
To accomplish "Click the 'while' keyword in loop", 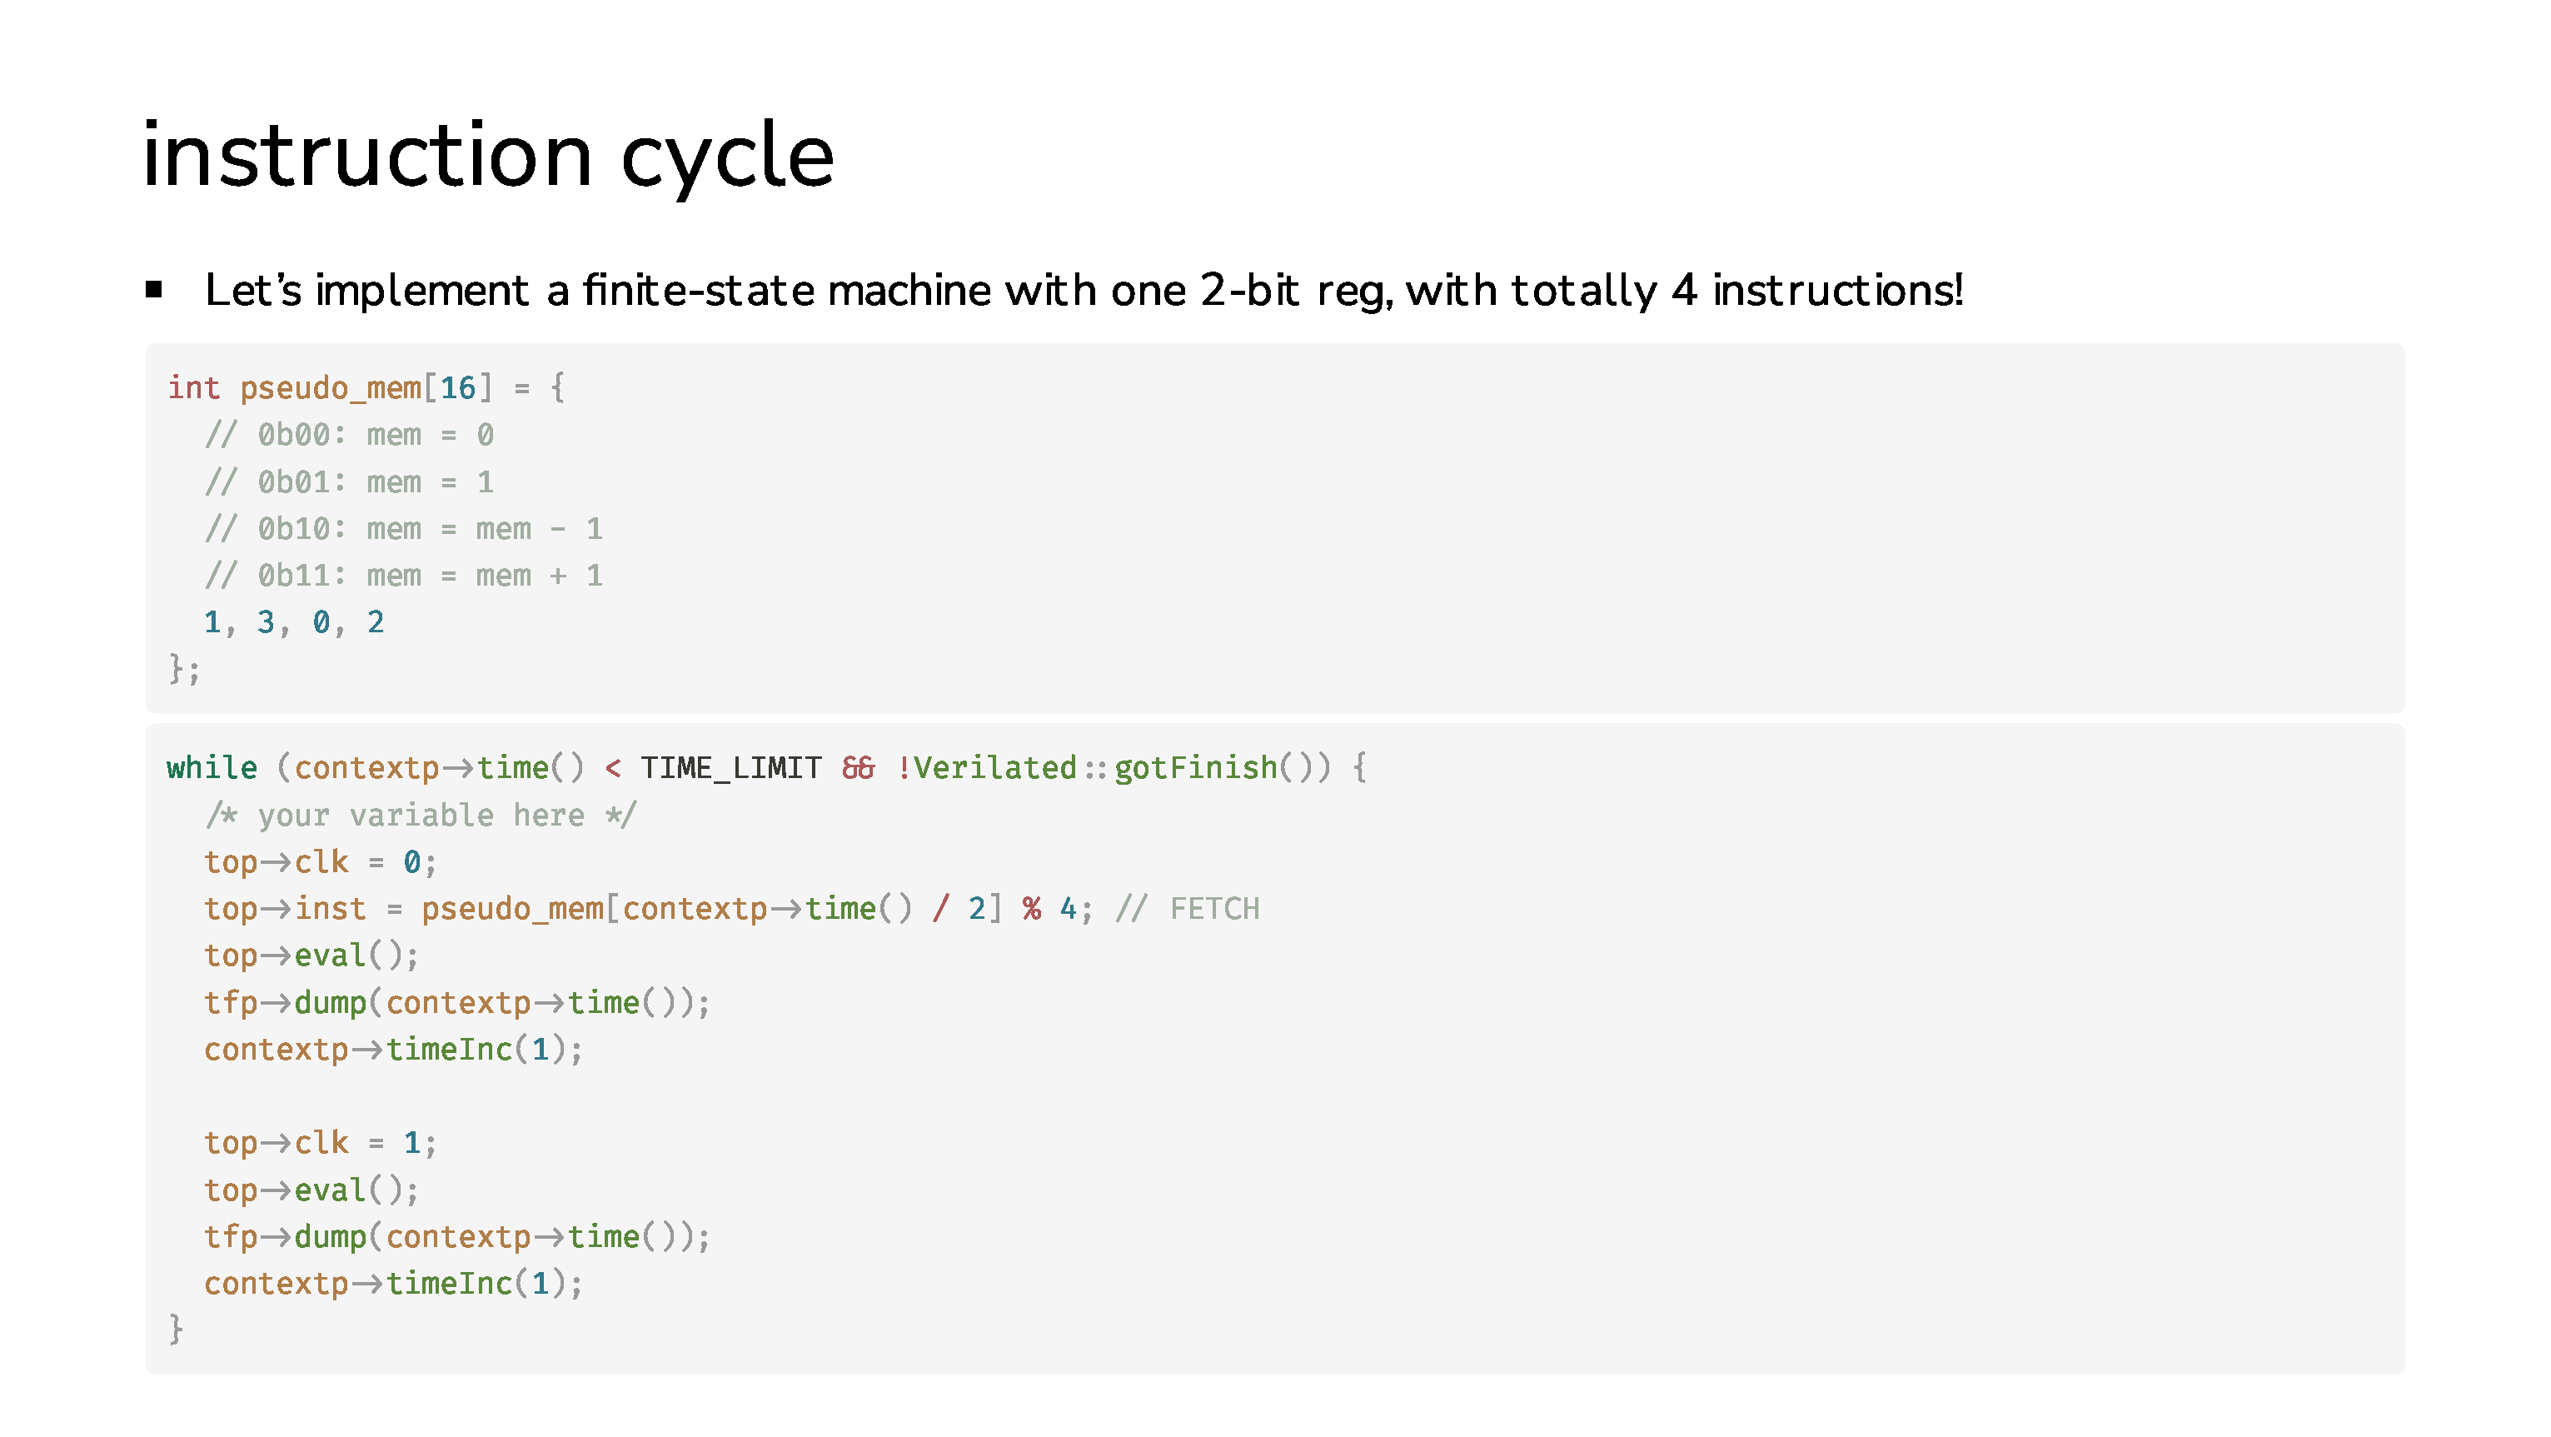I will pos(212,767).
